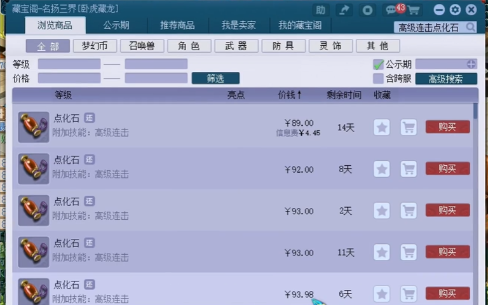
Task: Expand the plus button beside 公示期 field
Action: (x=471, y=64)
